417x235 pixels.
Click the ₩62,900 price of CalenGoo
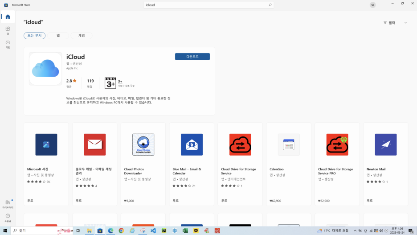pyautogui.click(x=275, y=201)
